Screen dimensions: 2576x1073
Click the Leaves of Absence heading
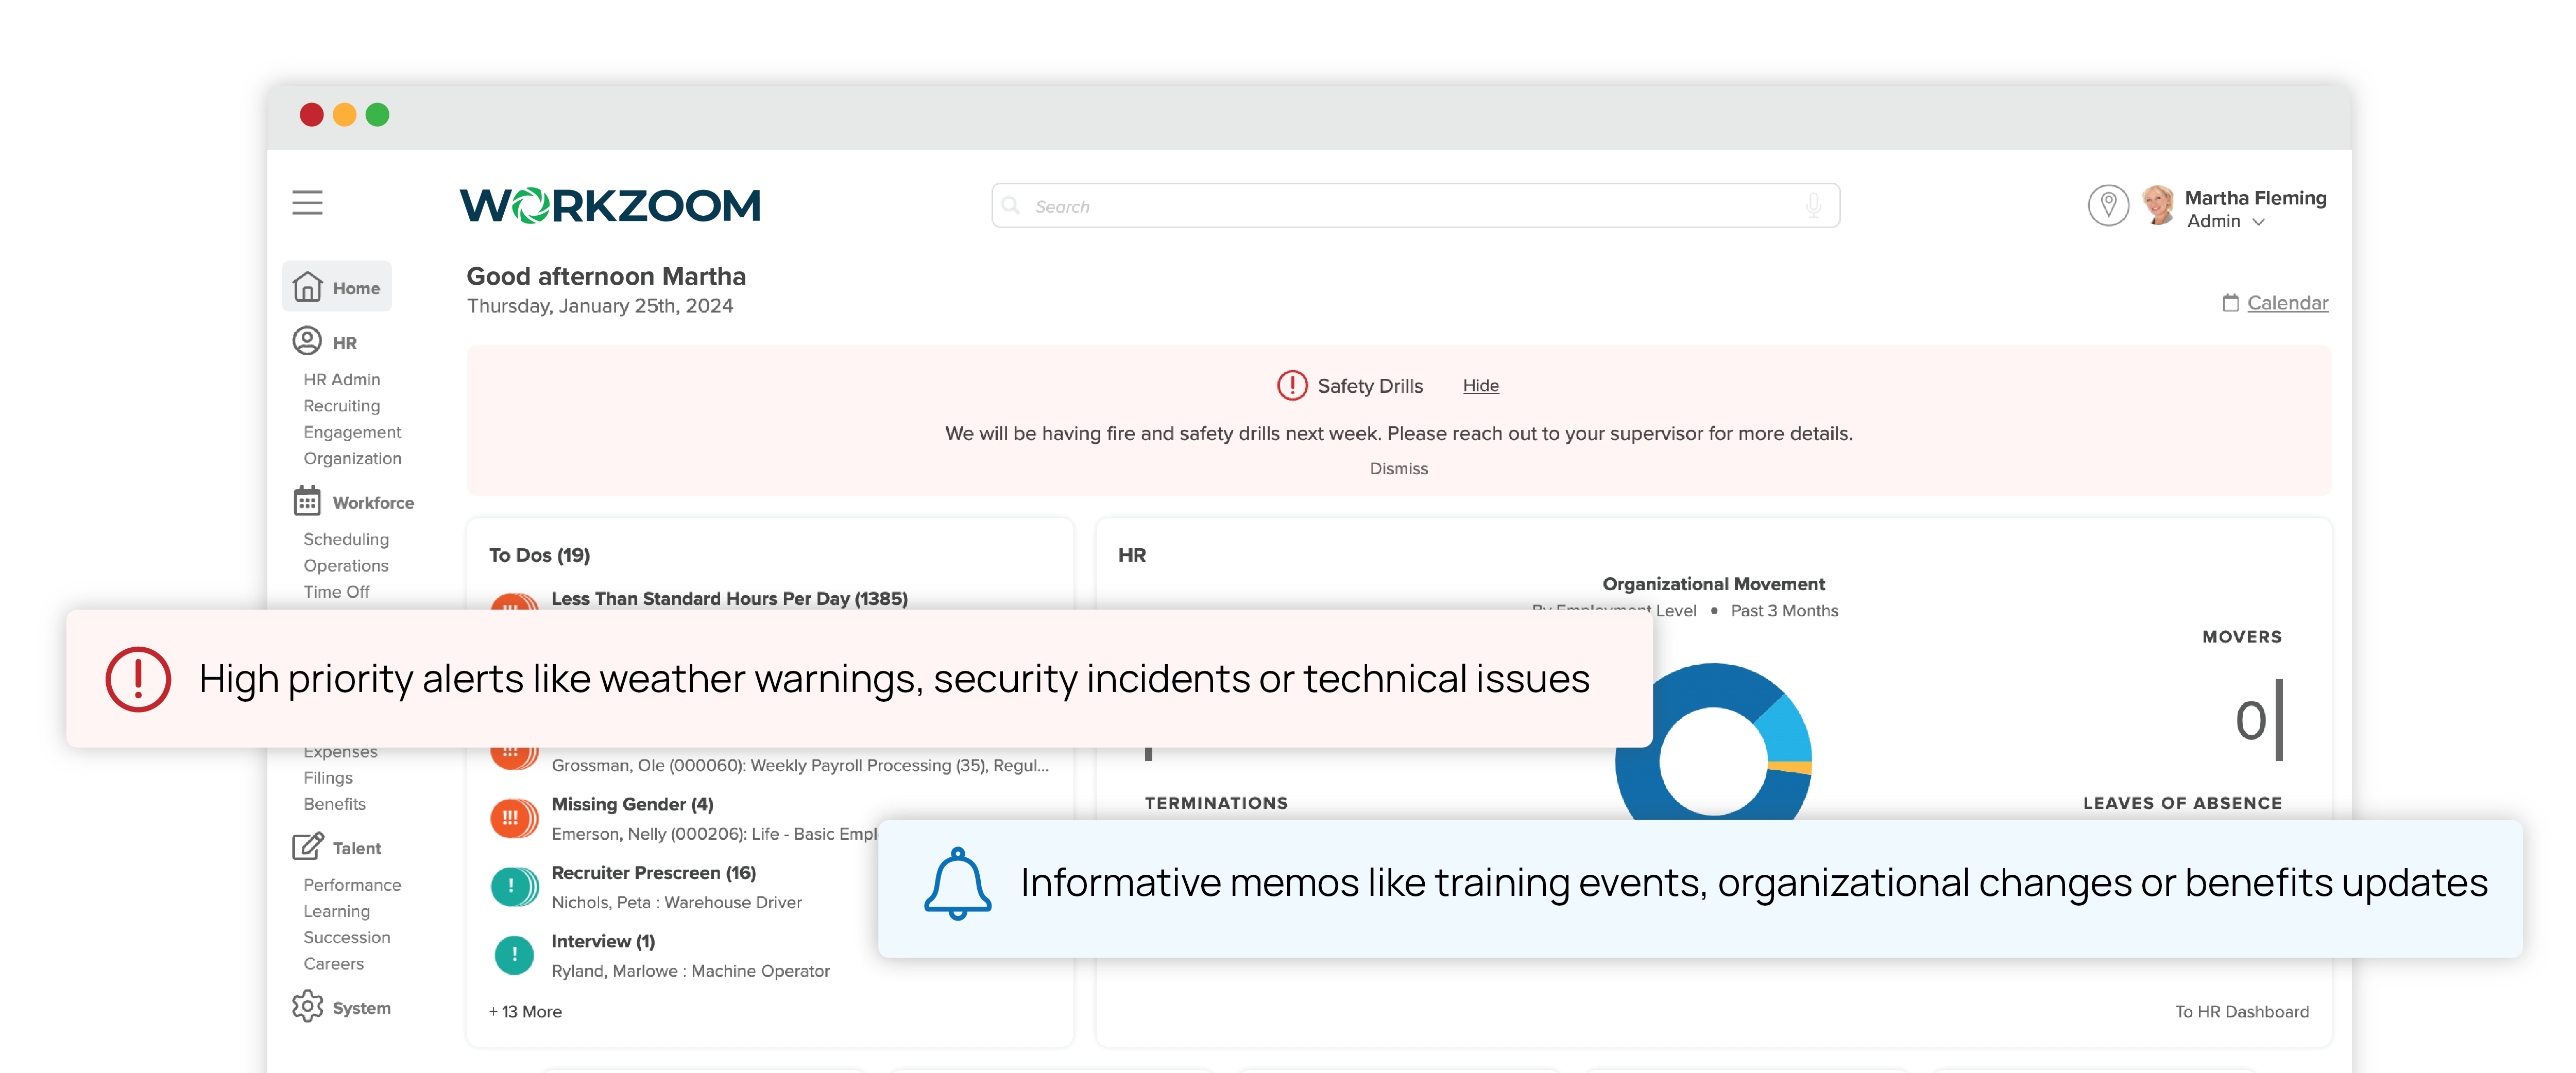tap(2182, 803)
